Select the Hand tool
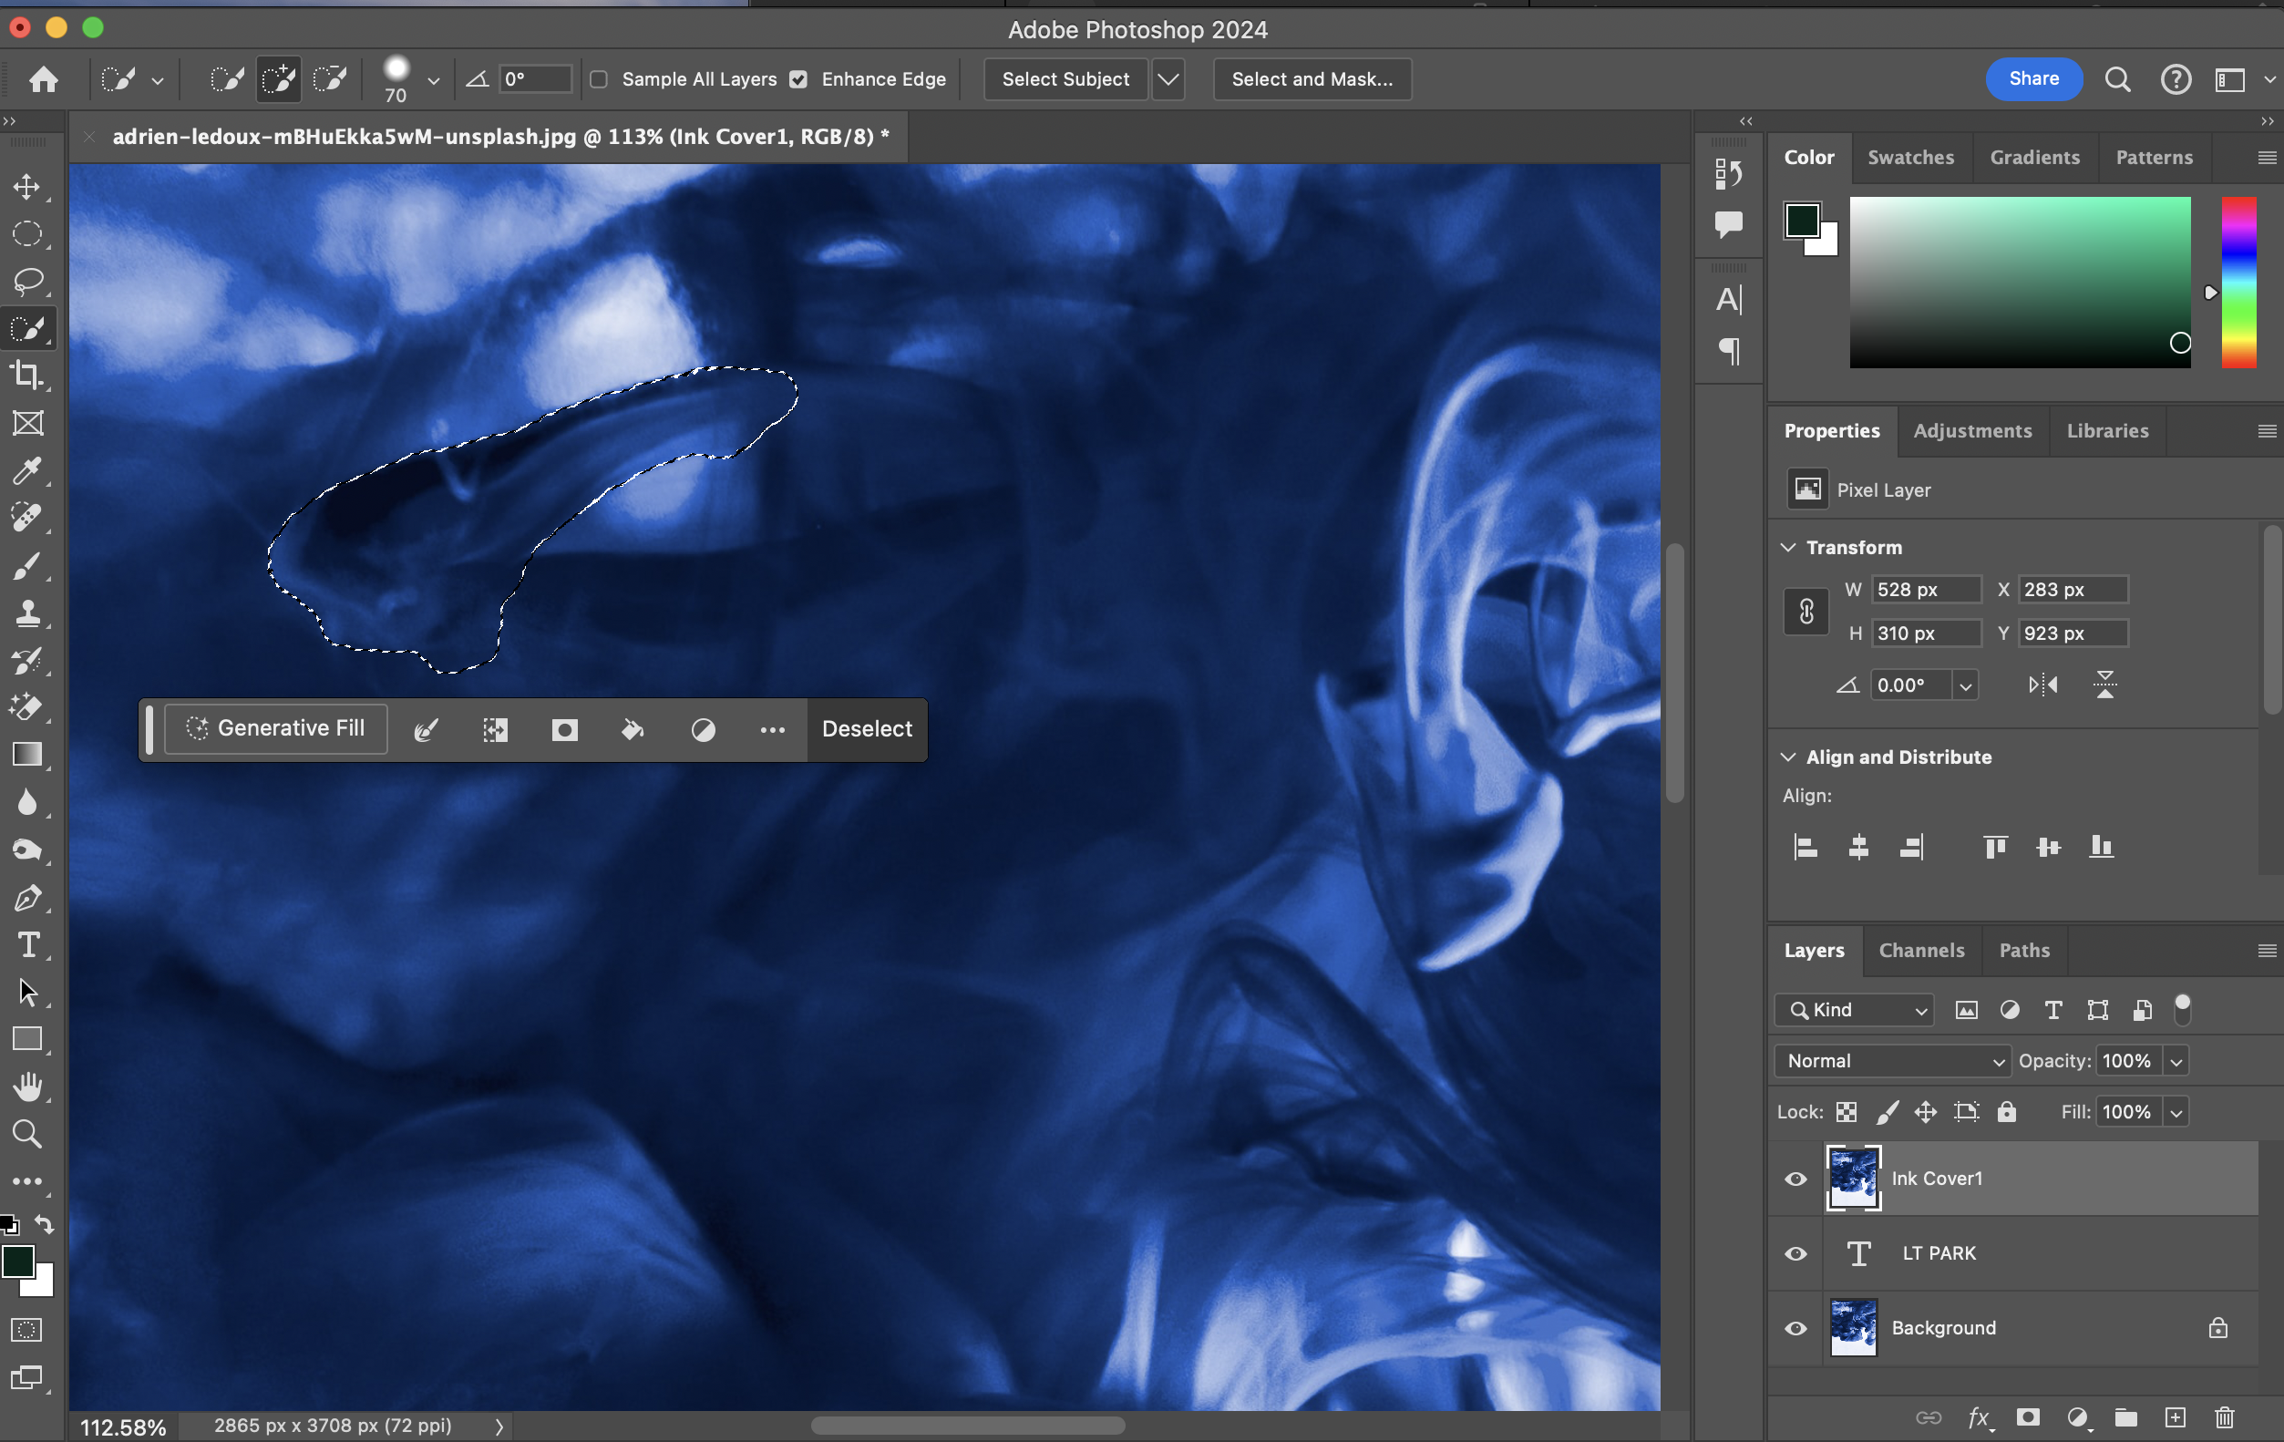Screen dimensions: 2284x1442 click(x=26, y=1087)
